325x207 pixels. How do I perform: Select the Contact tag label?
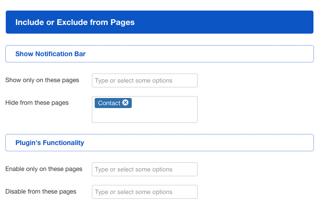pos(109,103)
